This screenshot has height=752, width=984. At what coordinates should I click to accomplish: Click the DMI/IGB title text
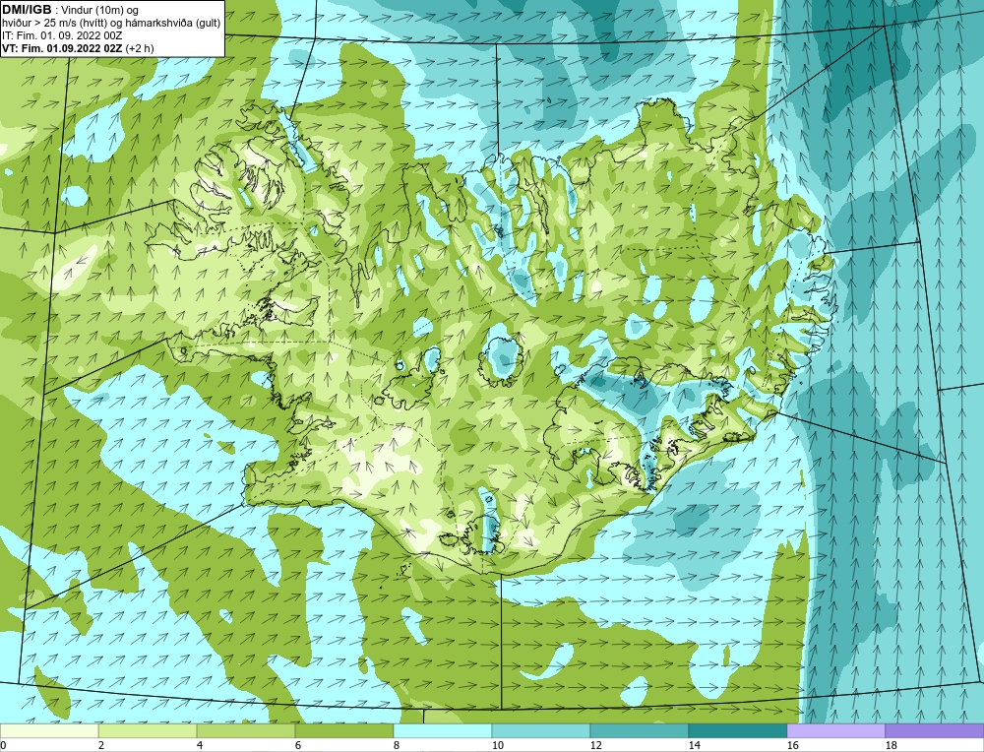tap(27, 10)
